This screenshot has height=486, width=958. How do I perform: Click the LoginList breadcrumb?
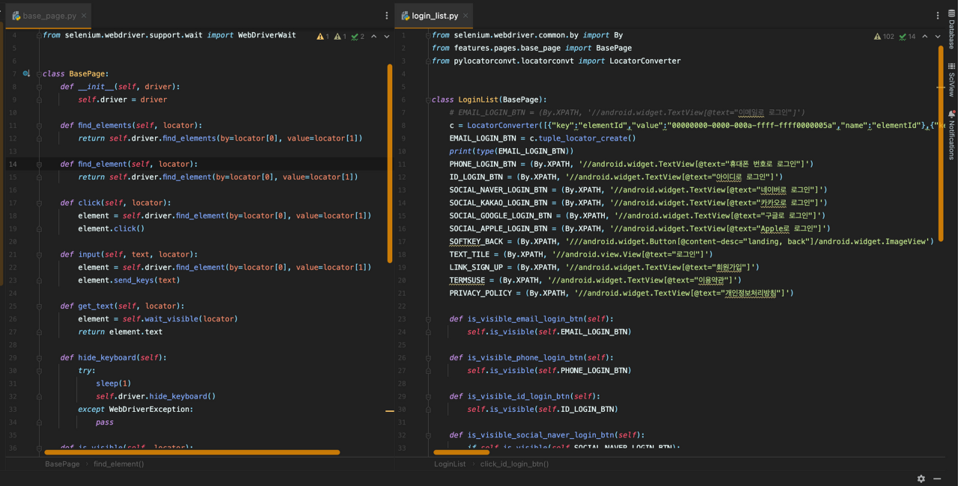[450, 464]
